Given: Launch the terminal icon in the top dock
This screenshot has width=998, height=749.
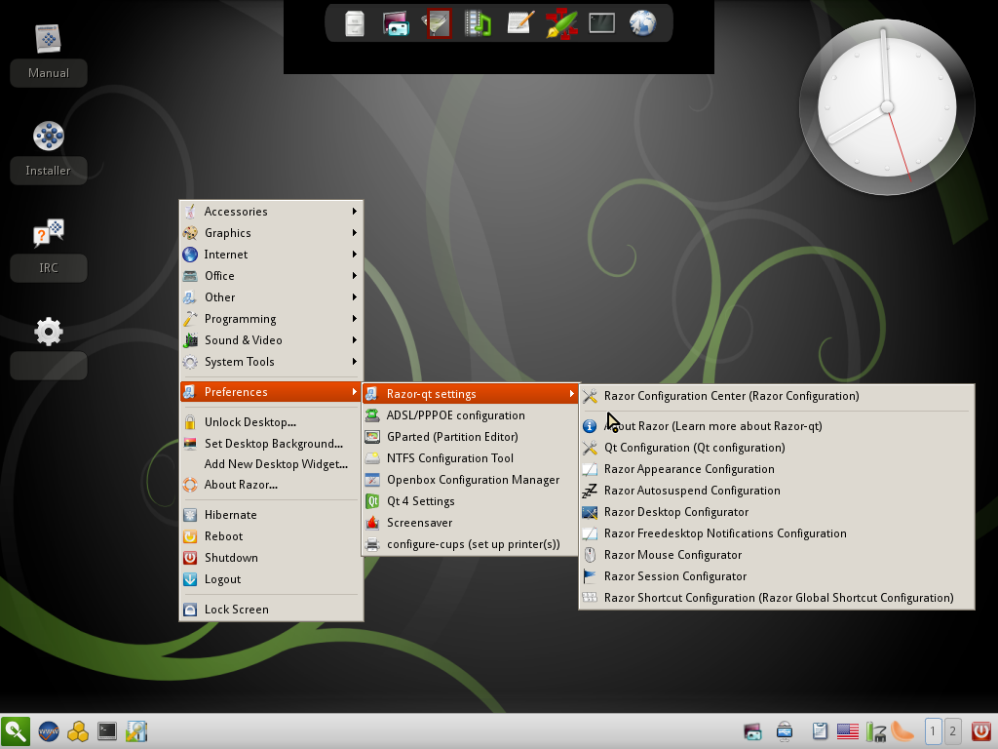Looking at the screenshot, I should 601,23.
